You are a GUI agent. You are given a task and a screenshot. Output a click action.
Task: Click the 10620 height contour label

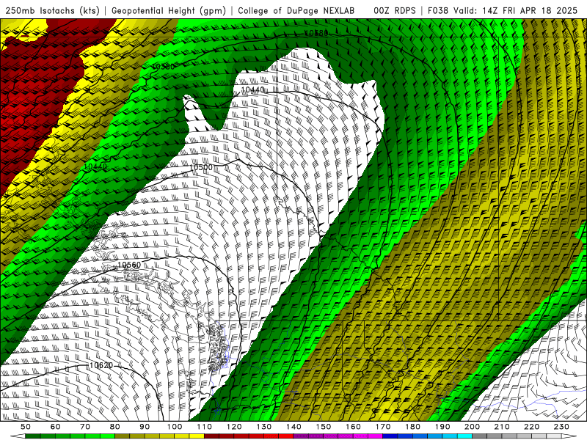101,365
